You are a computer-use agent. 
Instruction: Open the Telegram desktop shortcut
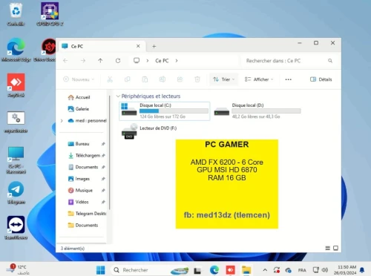coord(16,193)
